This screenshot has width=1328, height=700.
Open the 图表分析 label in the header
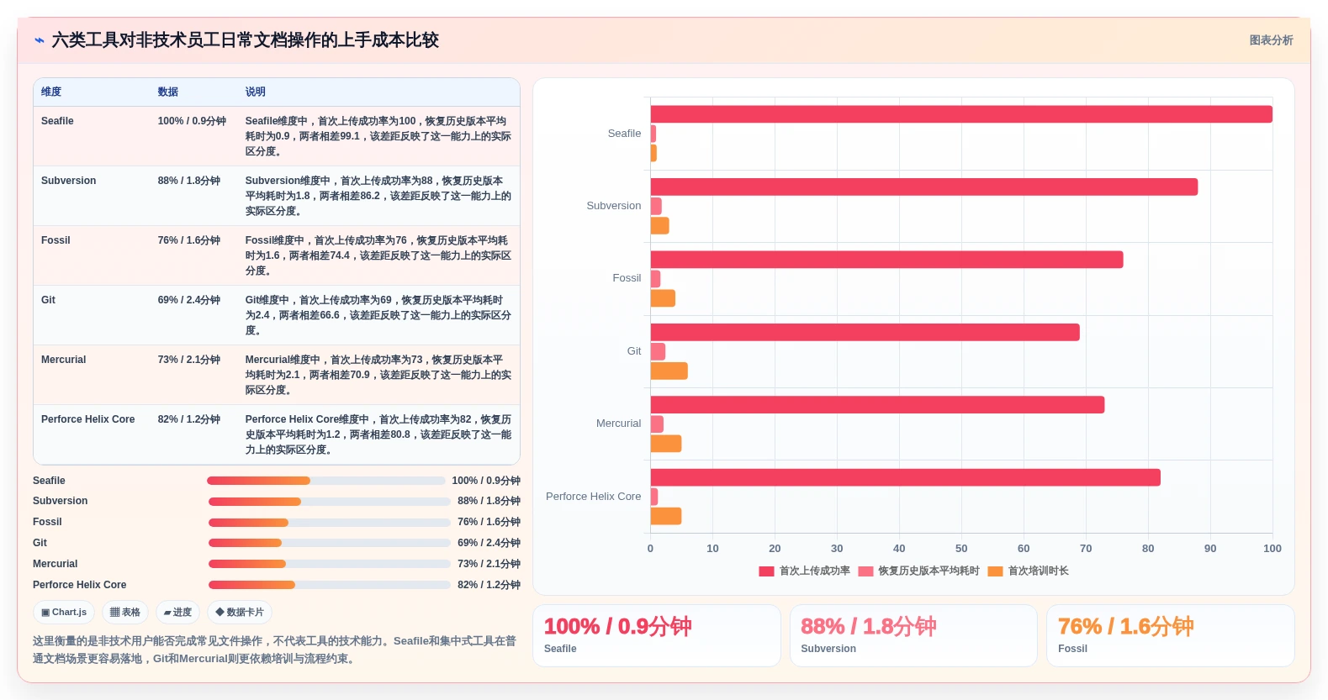pos(1271,40)
